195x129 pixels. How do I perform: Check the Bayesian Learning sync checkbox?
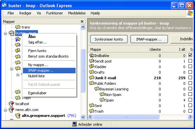tap(190, 89)
